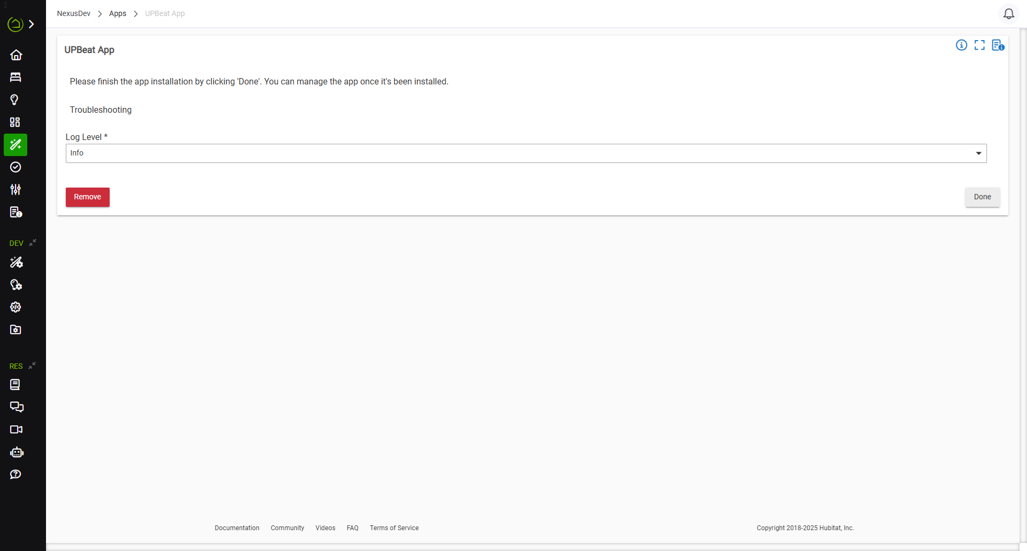
Task: Open the robot icon in RES section
Action: point(17,453)
